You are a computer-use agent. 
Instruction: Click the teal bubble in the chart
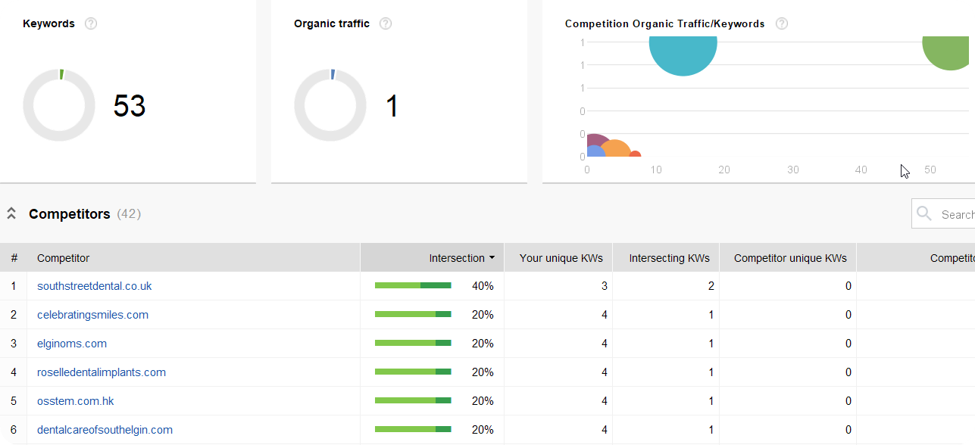pos(683,54)
